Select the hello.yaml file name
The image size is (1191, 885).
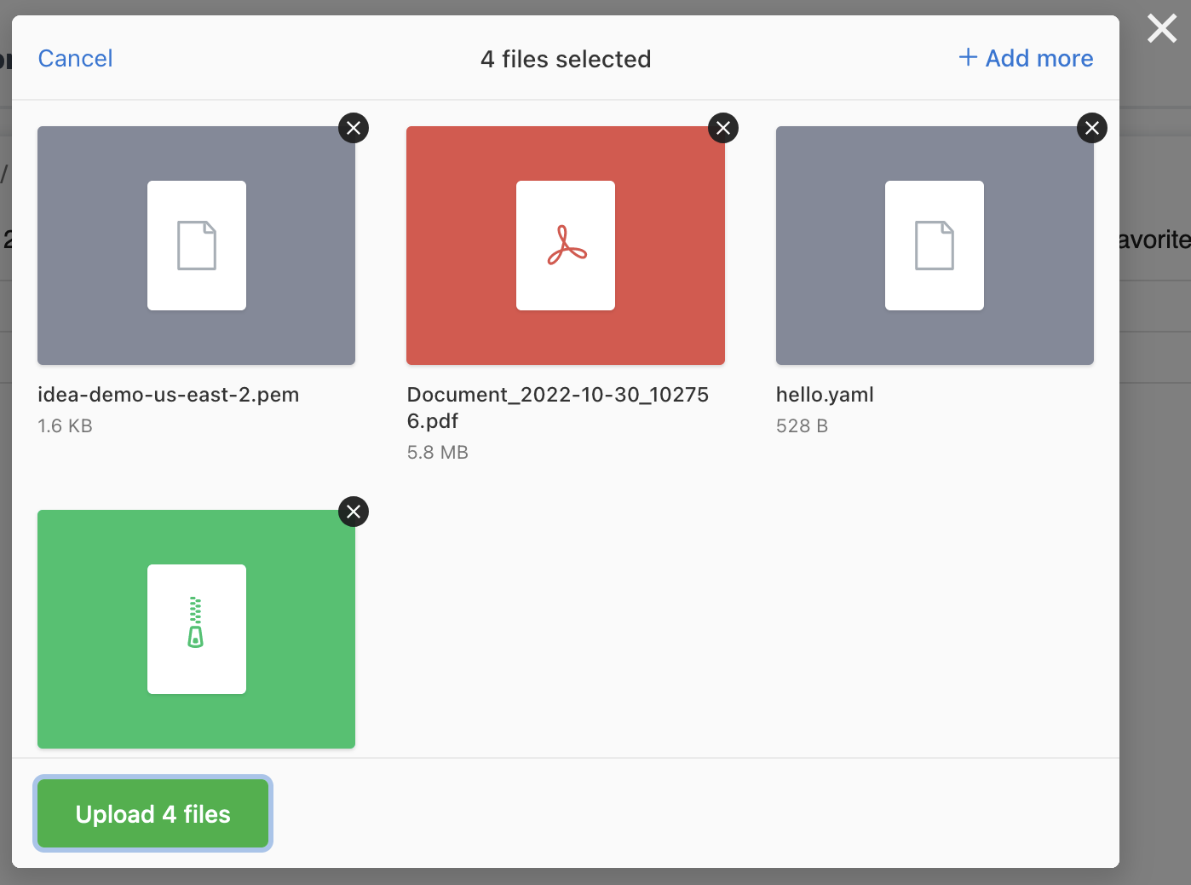(825, 395)
